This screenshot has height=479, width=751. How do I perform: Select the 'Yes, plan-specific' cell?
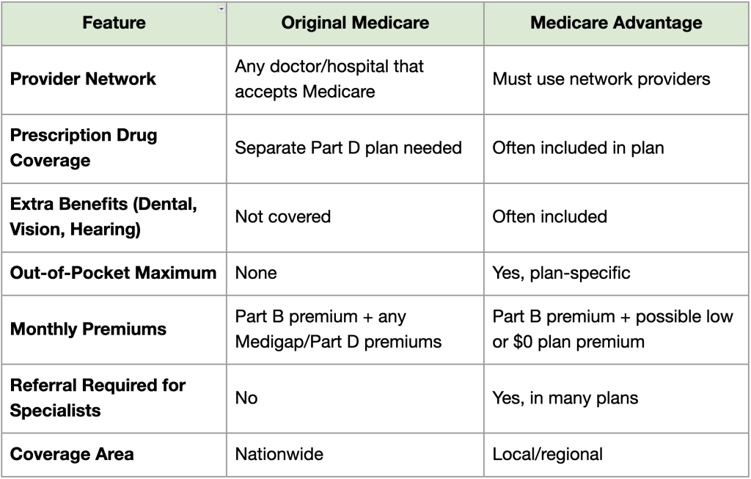[x=561, y=273]
